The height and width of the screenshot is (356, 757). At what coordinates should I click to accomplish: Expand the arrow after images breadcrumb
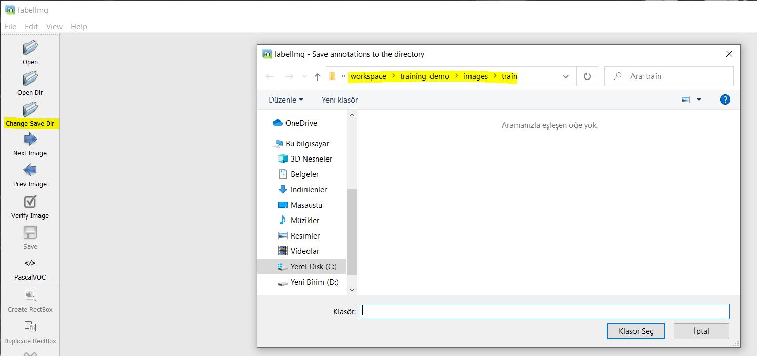(x=495, y=76)
